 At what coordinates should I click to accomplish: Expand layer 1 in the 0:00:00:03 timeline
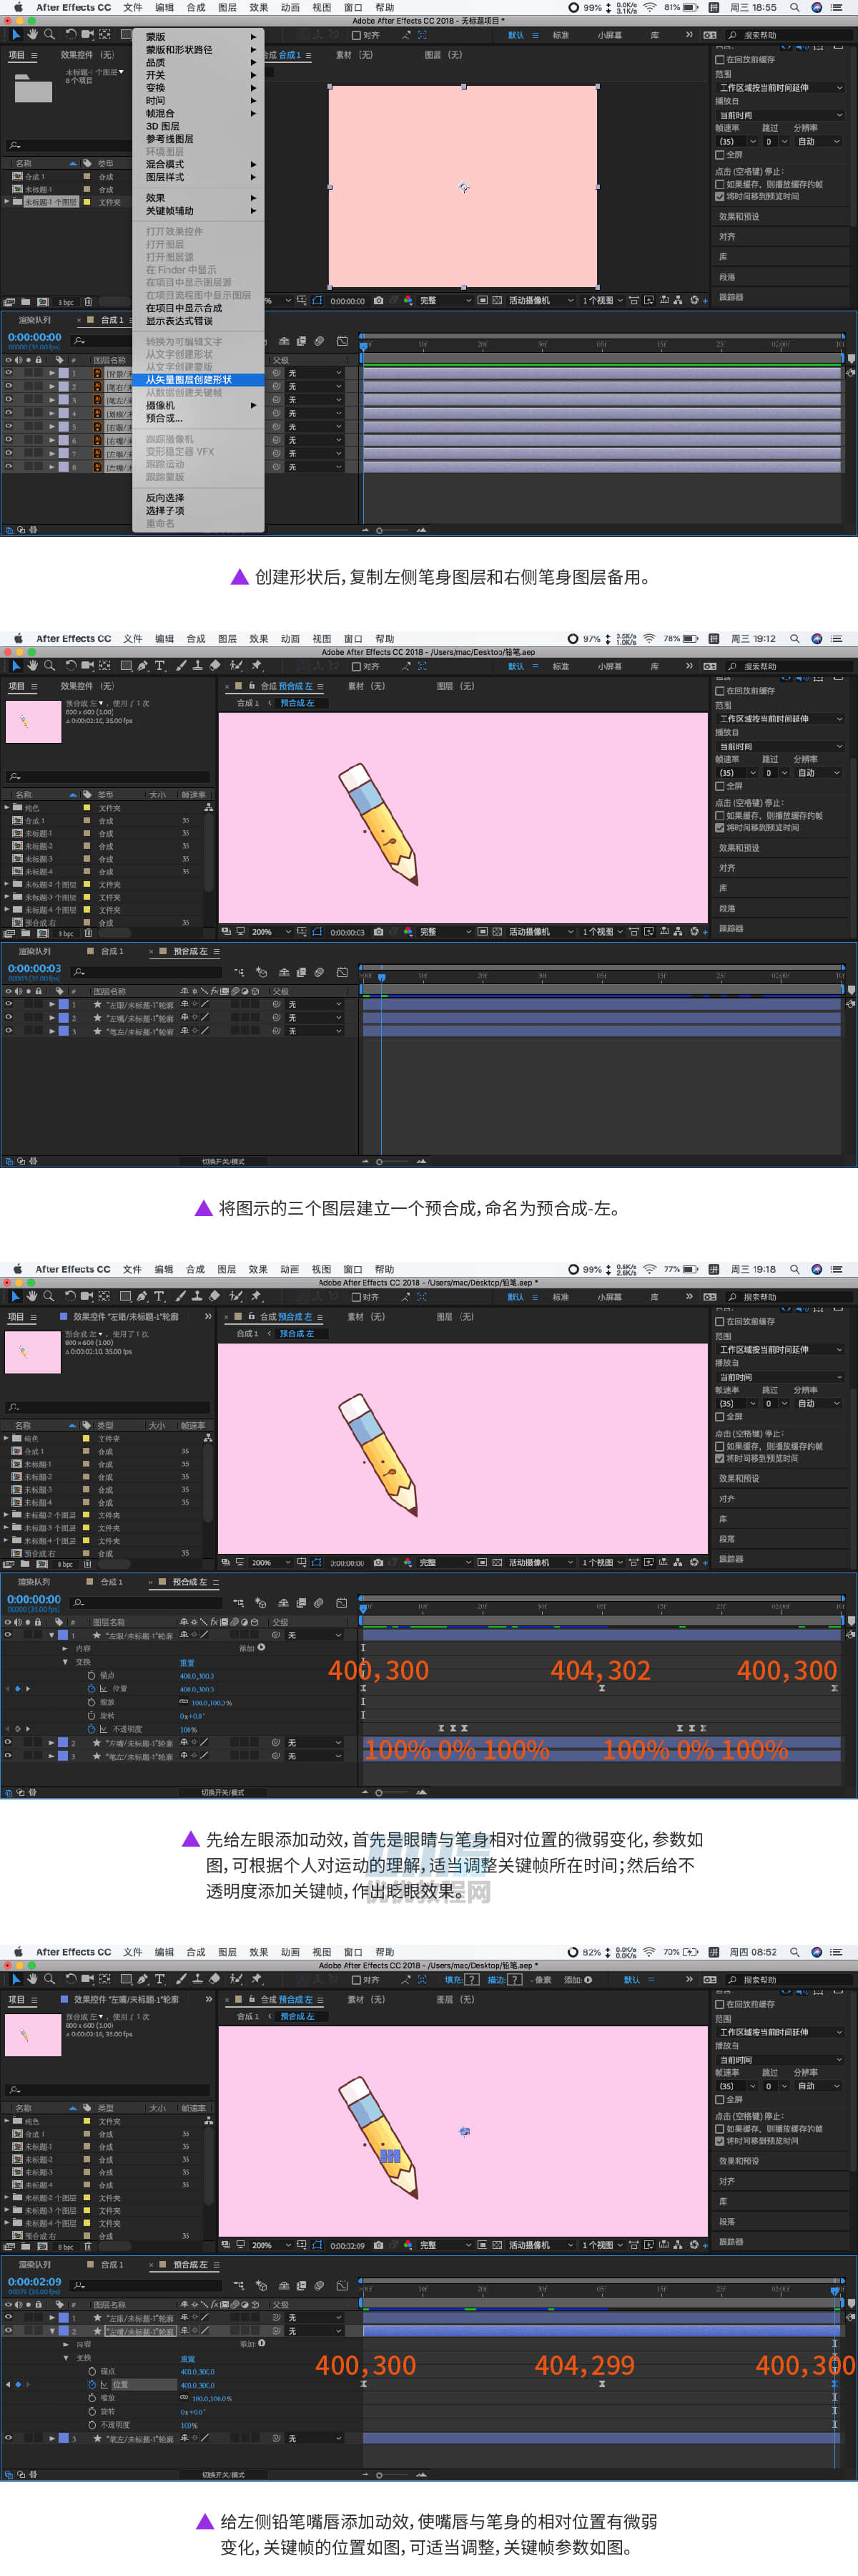click(x=52, y=1004)
